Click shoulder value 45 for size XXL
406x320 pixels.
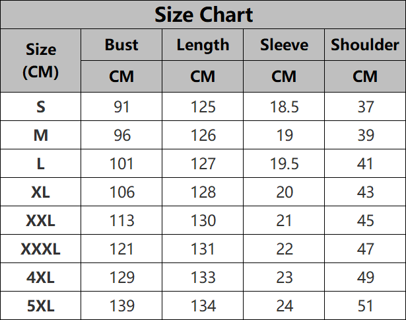click(x=365, y=220)
